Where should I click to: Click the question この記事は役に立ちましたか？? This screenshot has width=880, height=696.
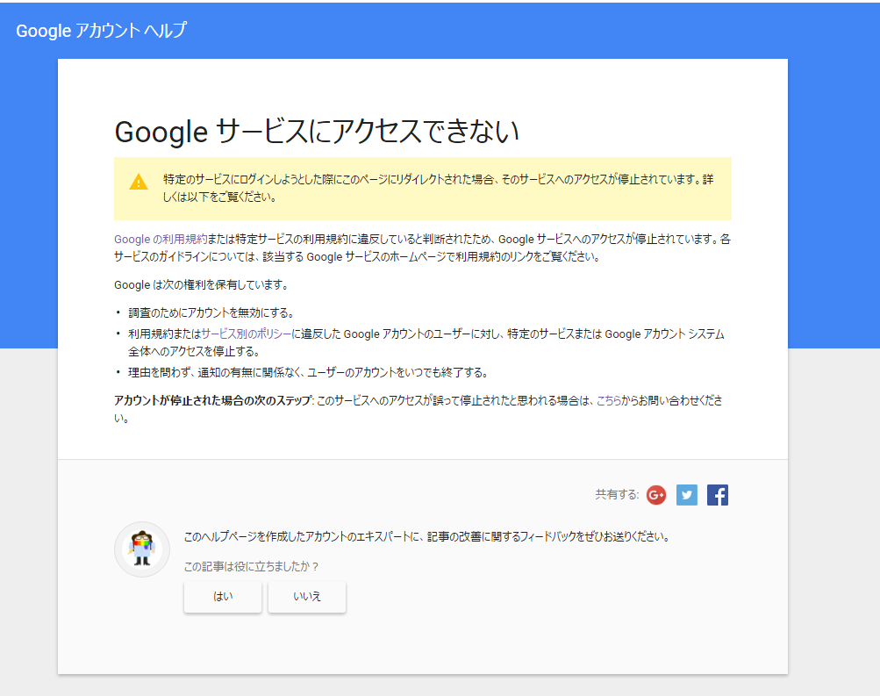pos(252,566)
